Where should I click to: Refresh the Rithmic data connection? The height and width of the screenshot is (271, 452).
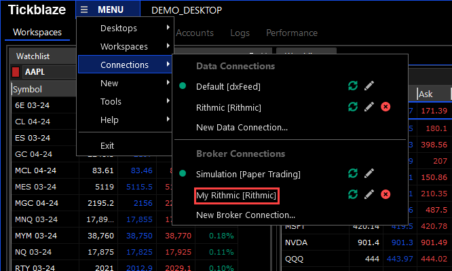point(353,107)
